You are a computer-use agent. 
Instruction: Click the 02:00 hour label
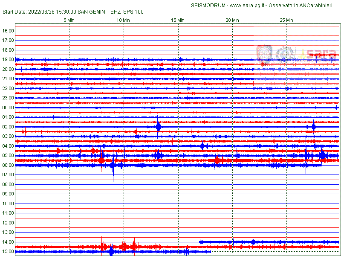point(8,127)
